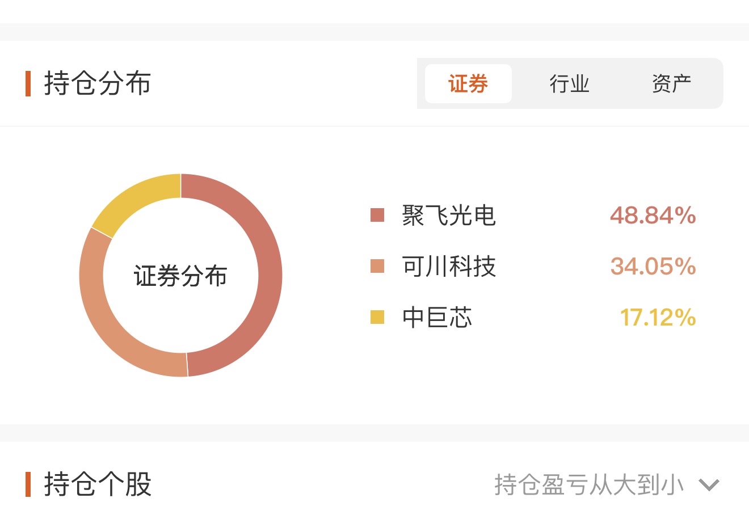749x515 pixels.
Task: Click the red segment of donut chart
Action: coord(267,272)
